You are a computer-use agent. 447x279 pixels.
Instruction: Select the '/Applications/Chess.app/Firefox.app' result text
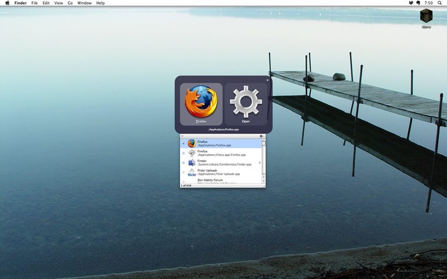click(x=221, y=155)
